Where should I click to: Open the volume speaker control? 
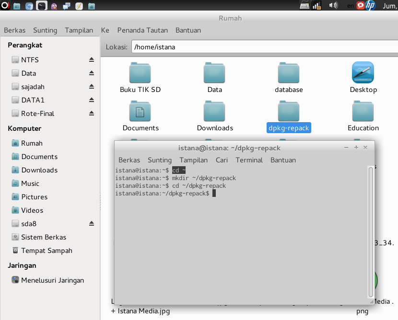click(333, 5)
